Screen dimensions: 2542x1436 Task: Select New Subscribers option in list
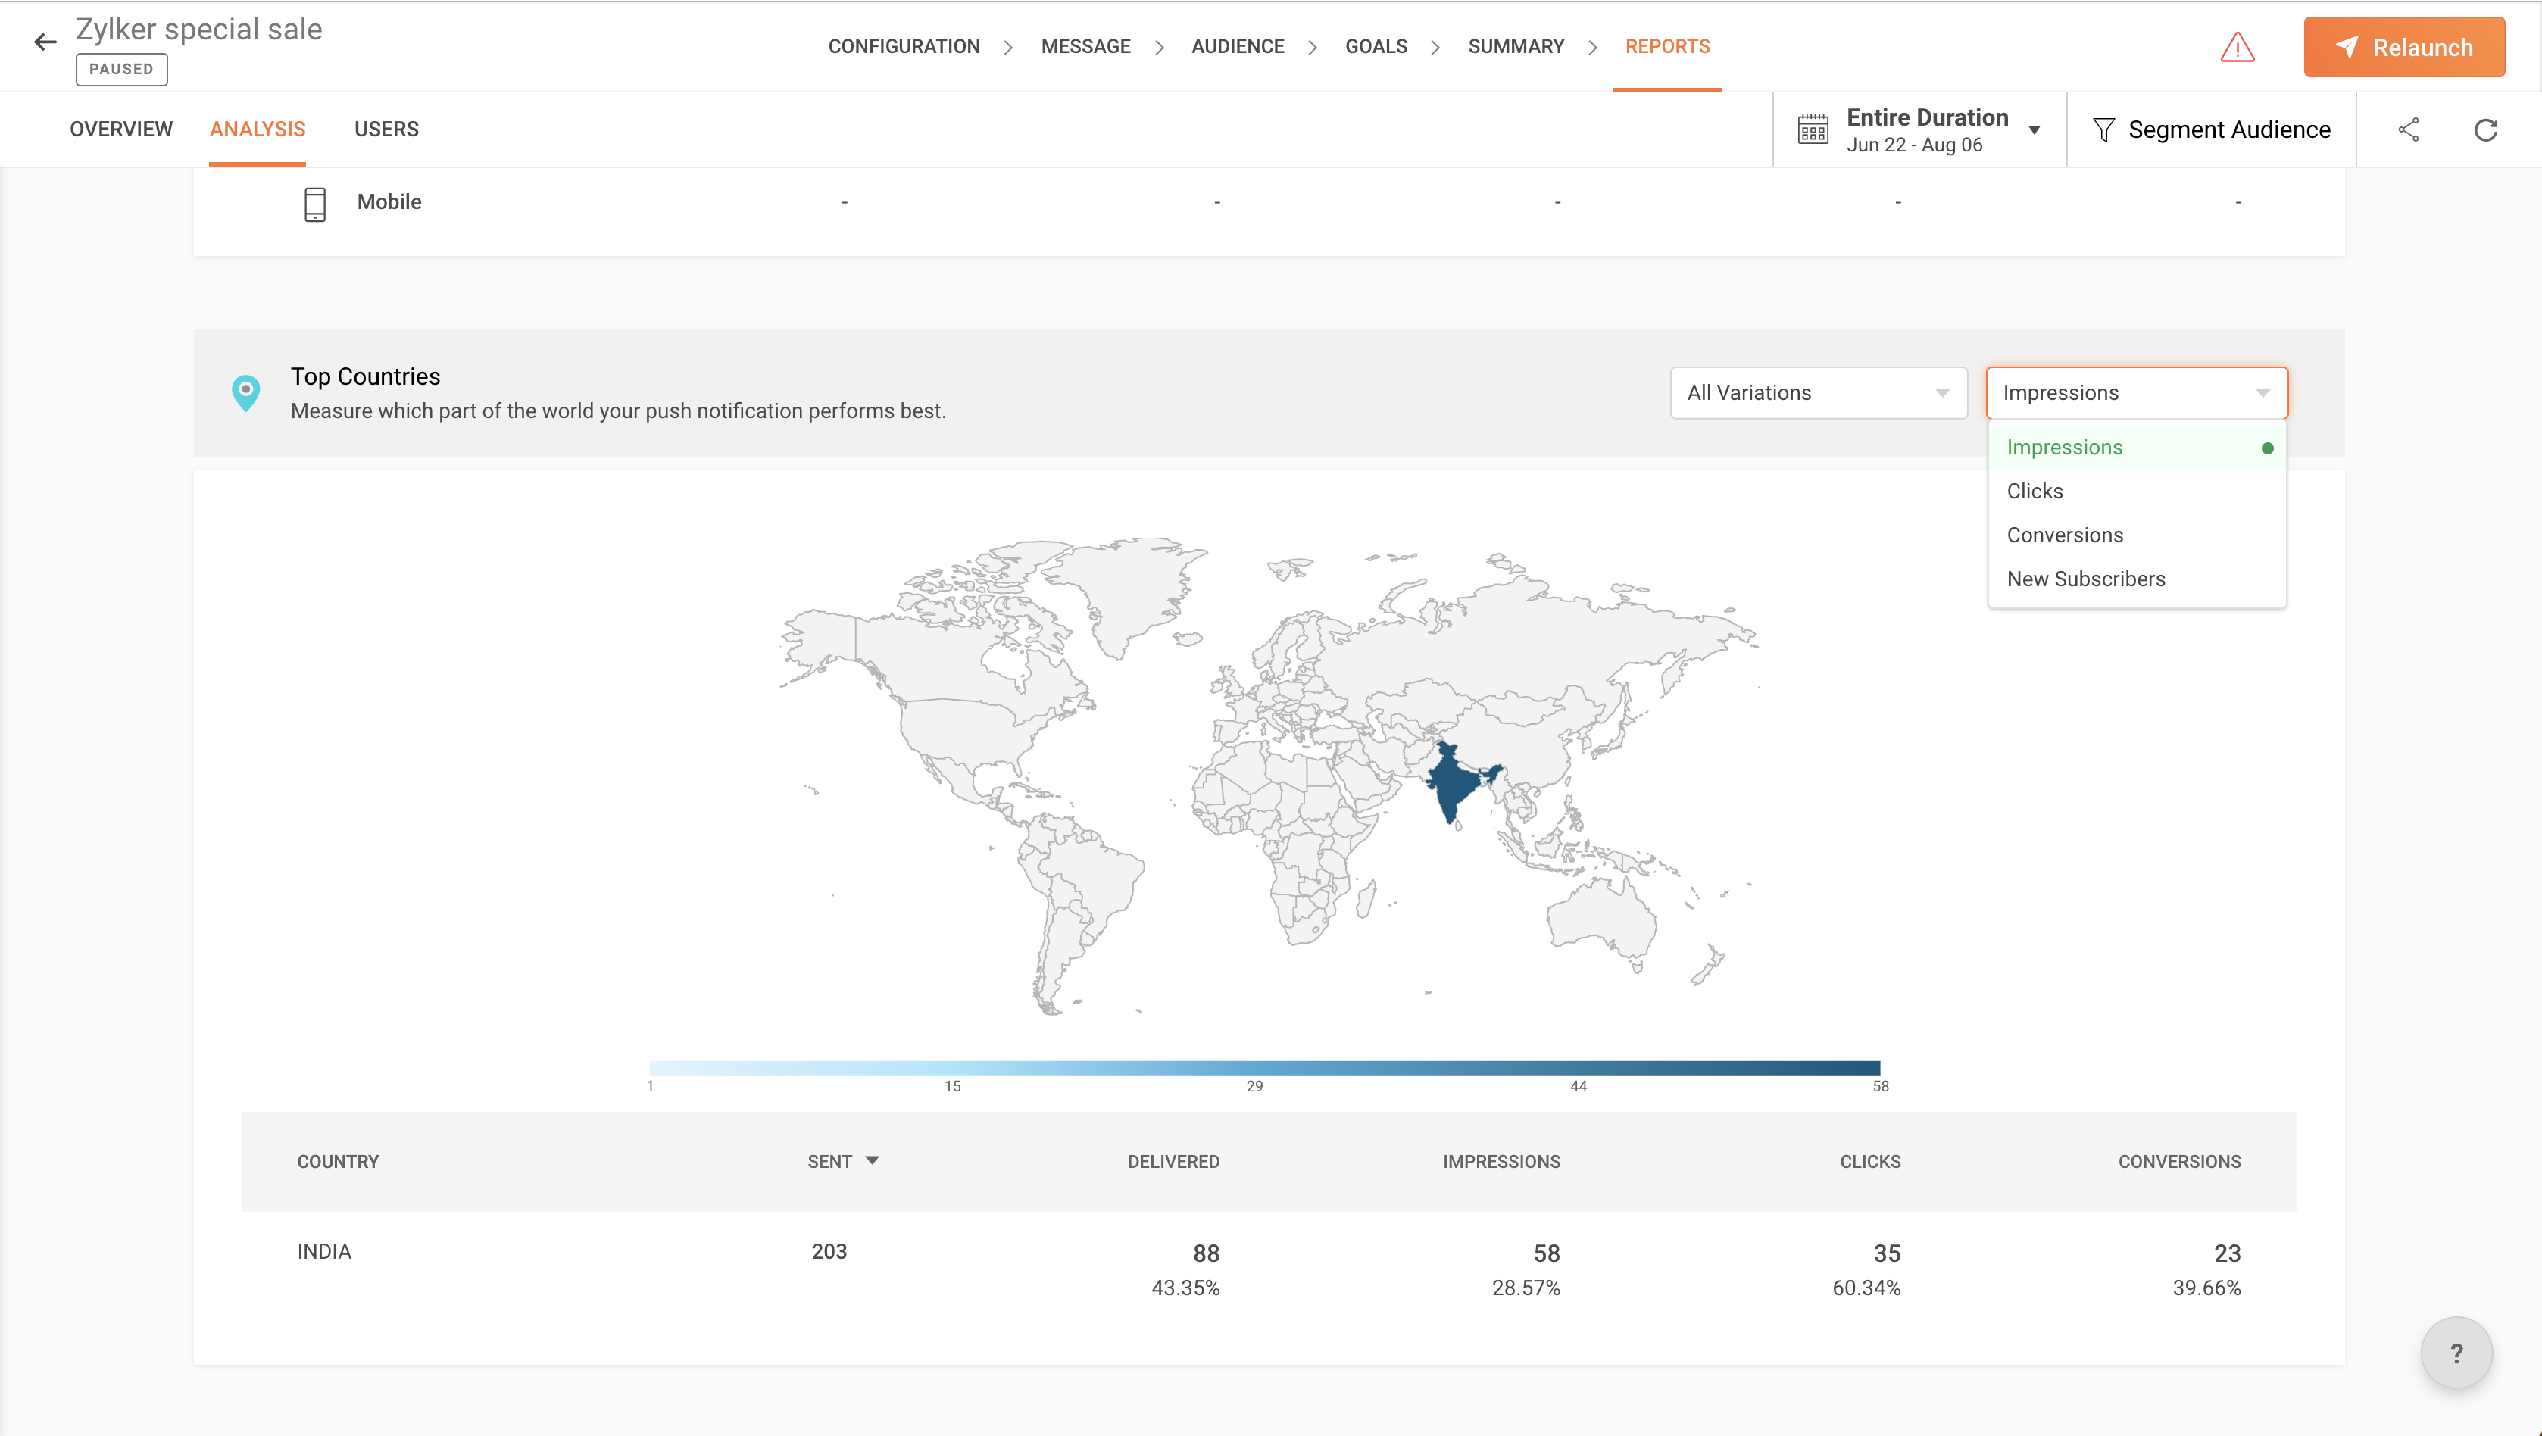pos(2085,579)
